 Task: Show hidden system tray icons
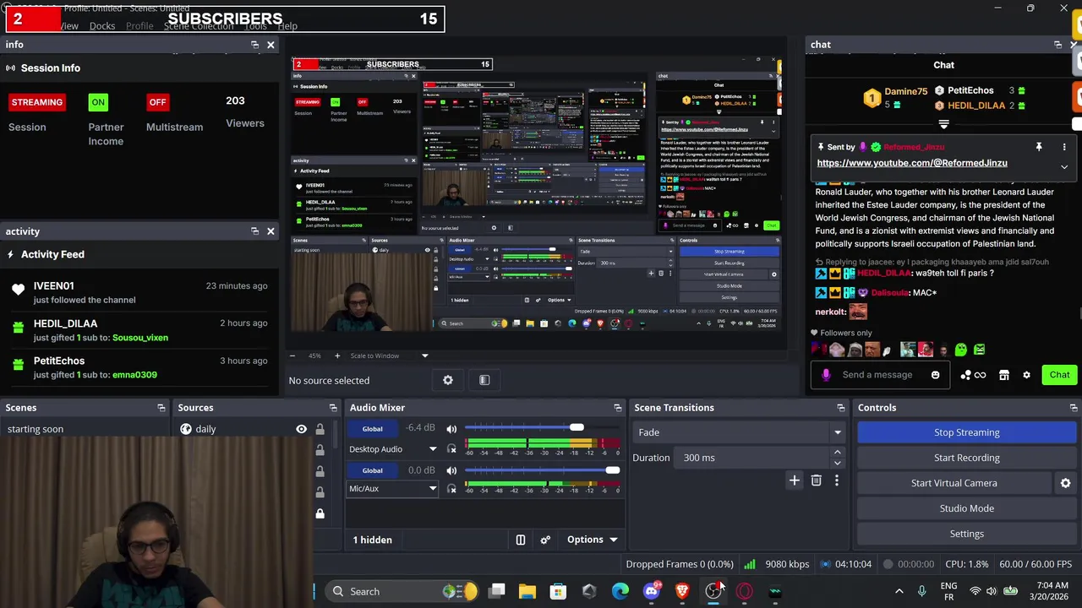coord(899,591)
